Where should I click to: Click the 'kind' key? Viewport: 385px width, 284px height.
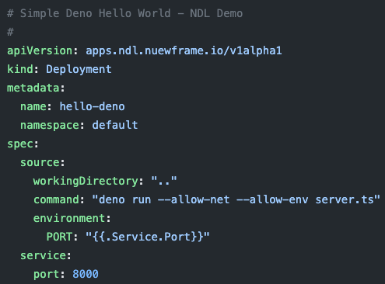tap(20, 69)
